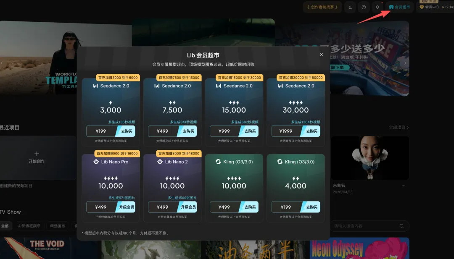Image resolution: width=454 pixels, height=259 pixels.
Task: Click the 开始创作 plus card
Action: tap(37, 157)
